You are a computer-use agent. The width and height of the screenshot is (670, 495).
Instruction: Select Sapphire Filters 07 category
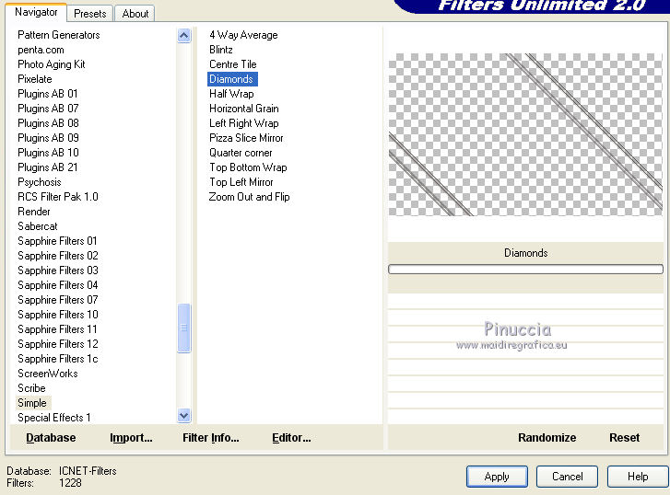click(x=58, y=300)
